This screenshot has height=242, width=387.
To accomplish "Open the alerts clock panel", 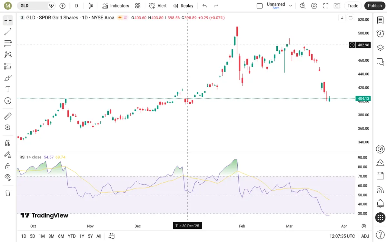I will click(380, 34).
